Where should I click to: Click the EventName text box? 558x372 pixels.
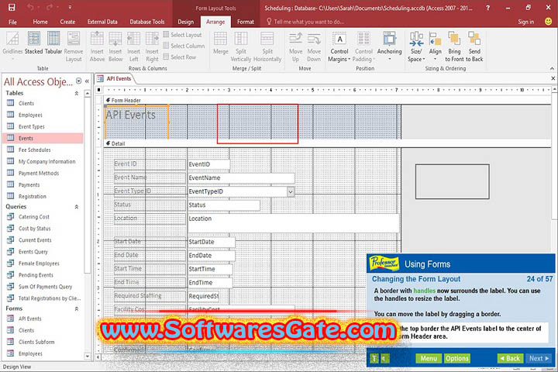point(241,177)
